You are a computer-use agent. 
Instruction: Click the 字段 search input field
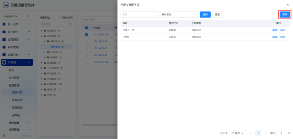tap(140, 15)
